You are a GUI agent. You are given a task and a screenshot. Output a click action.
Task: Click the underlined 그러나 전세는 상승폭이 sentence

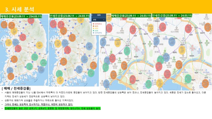(x=39, y=104)
